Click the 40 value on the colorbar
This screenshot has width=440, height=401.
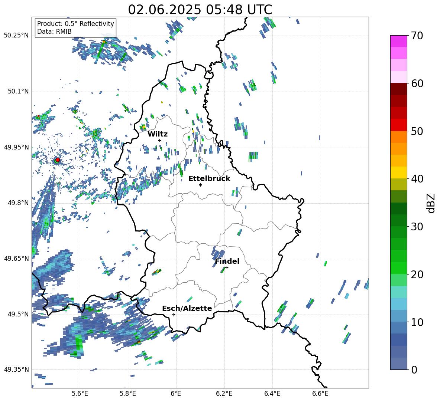[417, 179]
